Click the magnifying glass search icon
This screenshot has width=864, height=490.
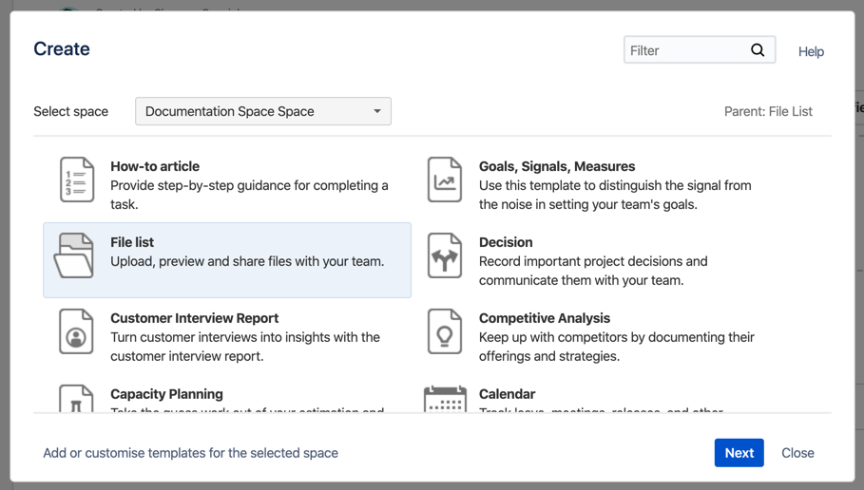point(758,50)
